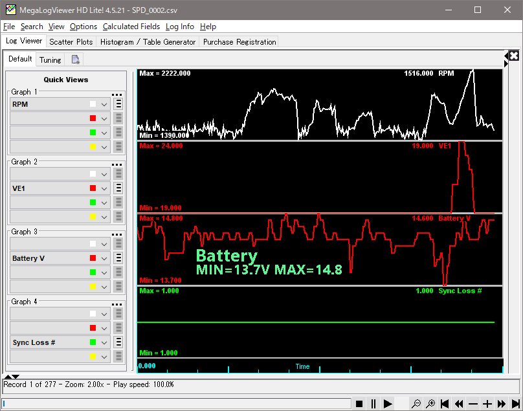The width and height of the screenshot is (523, 411).
Task: Switch to Histogram / Table Generator tab
Action: point(148,41)
